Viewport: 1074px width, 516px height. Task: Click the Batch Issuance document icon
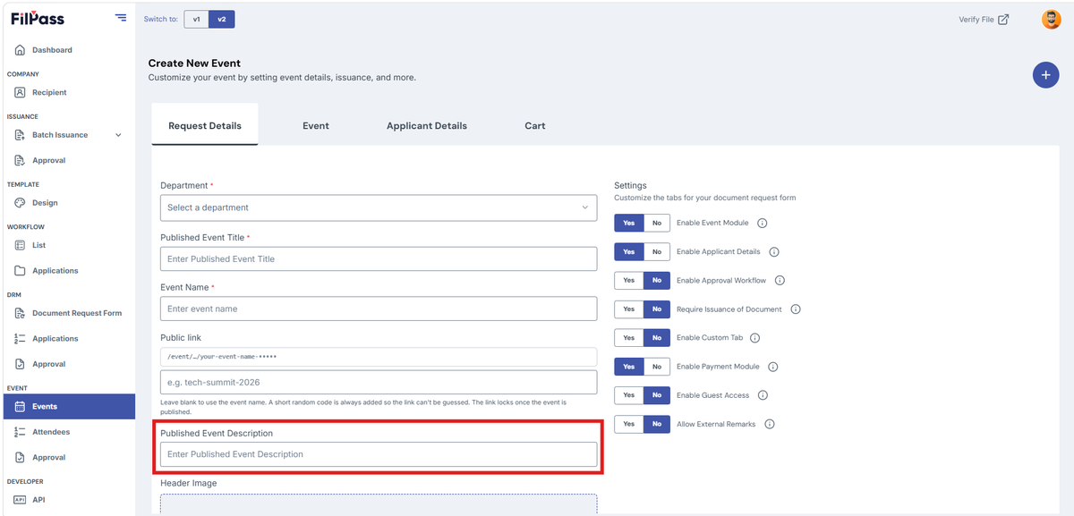point(20,135)
